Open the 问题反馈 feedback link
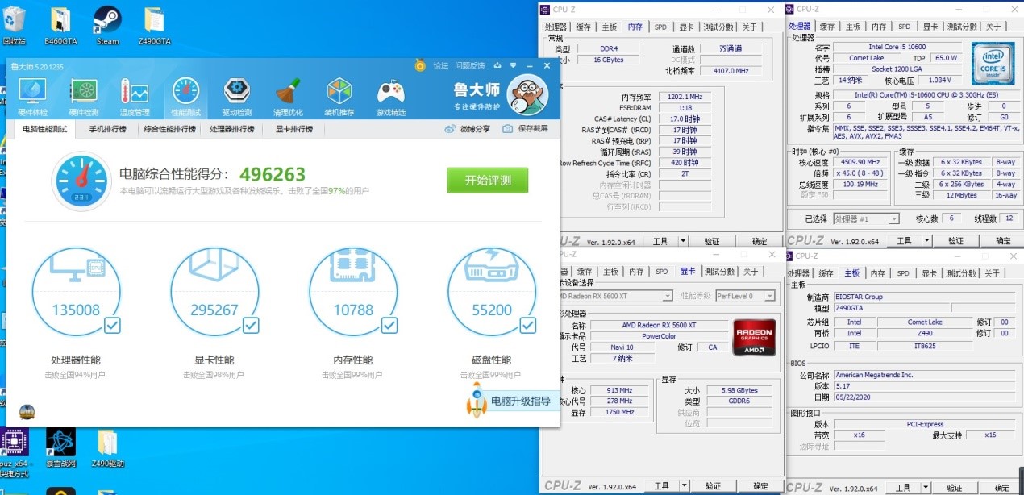The image size is (1024, 495). [x=469, y=65]
